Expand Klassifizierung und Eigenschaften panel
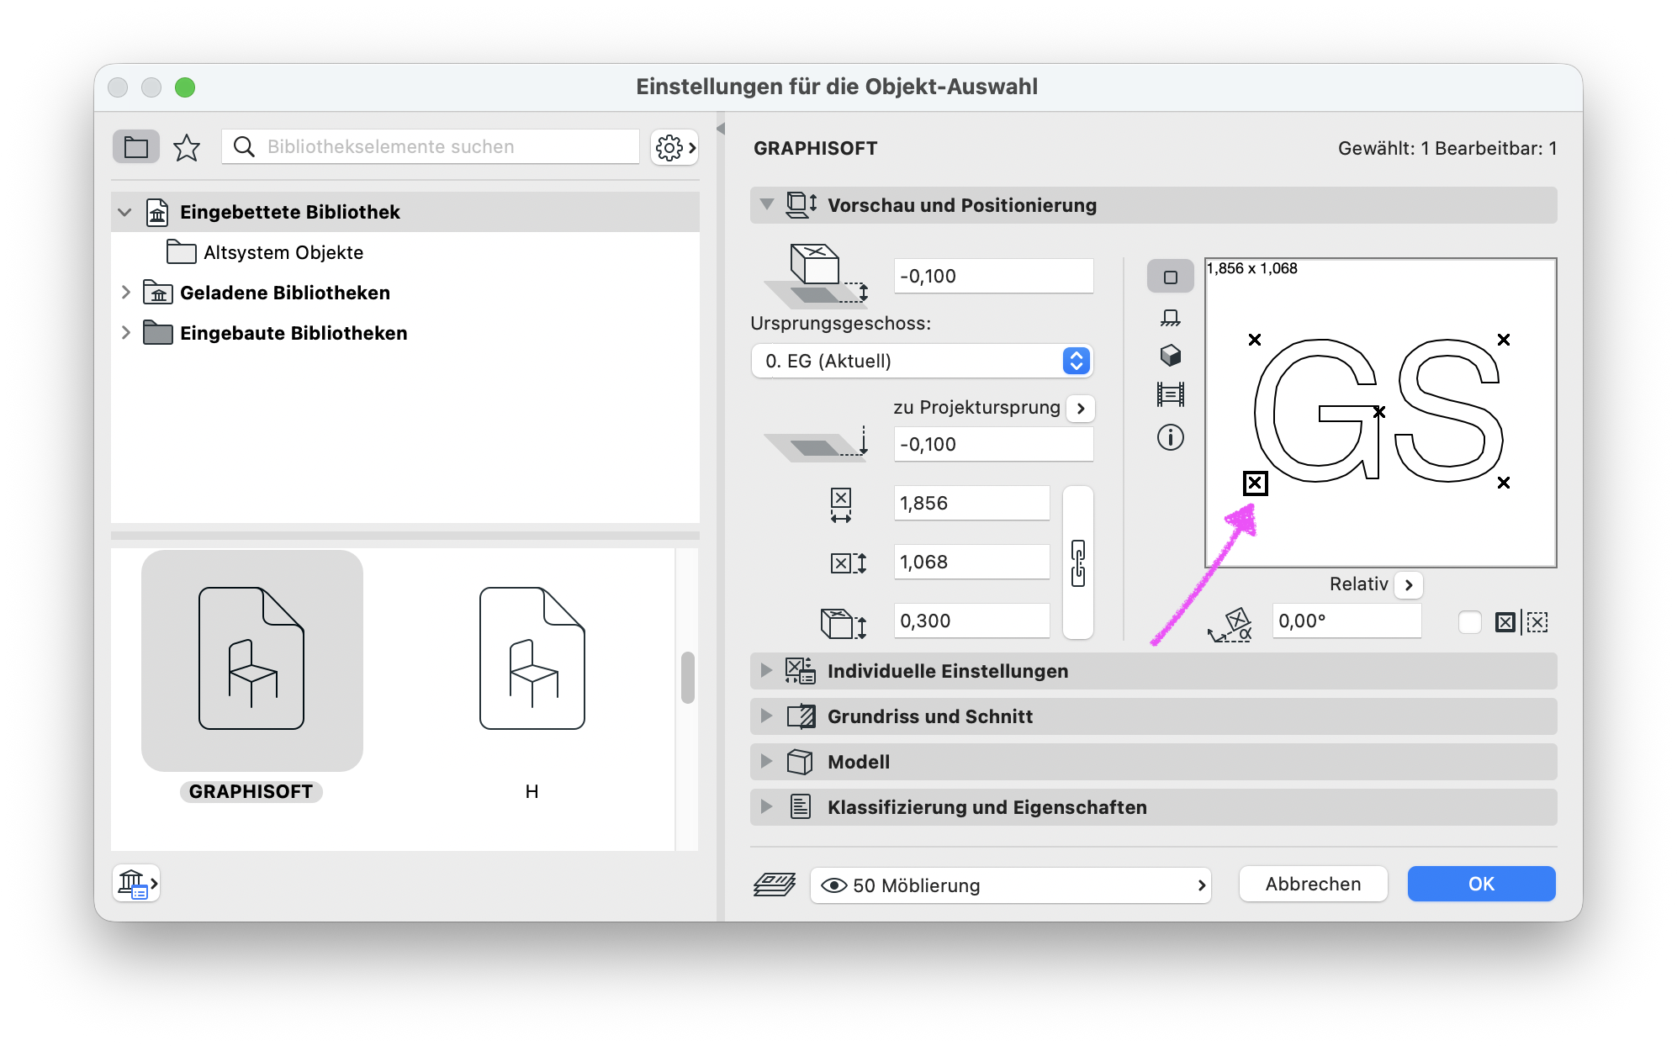1677x1046 pixels. [x=766, y=806]
